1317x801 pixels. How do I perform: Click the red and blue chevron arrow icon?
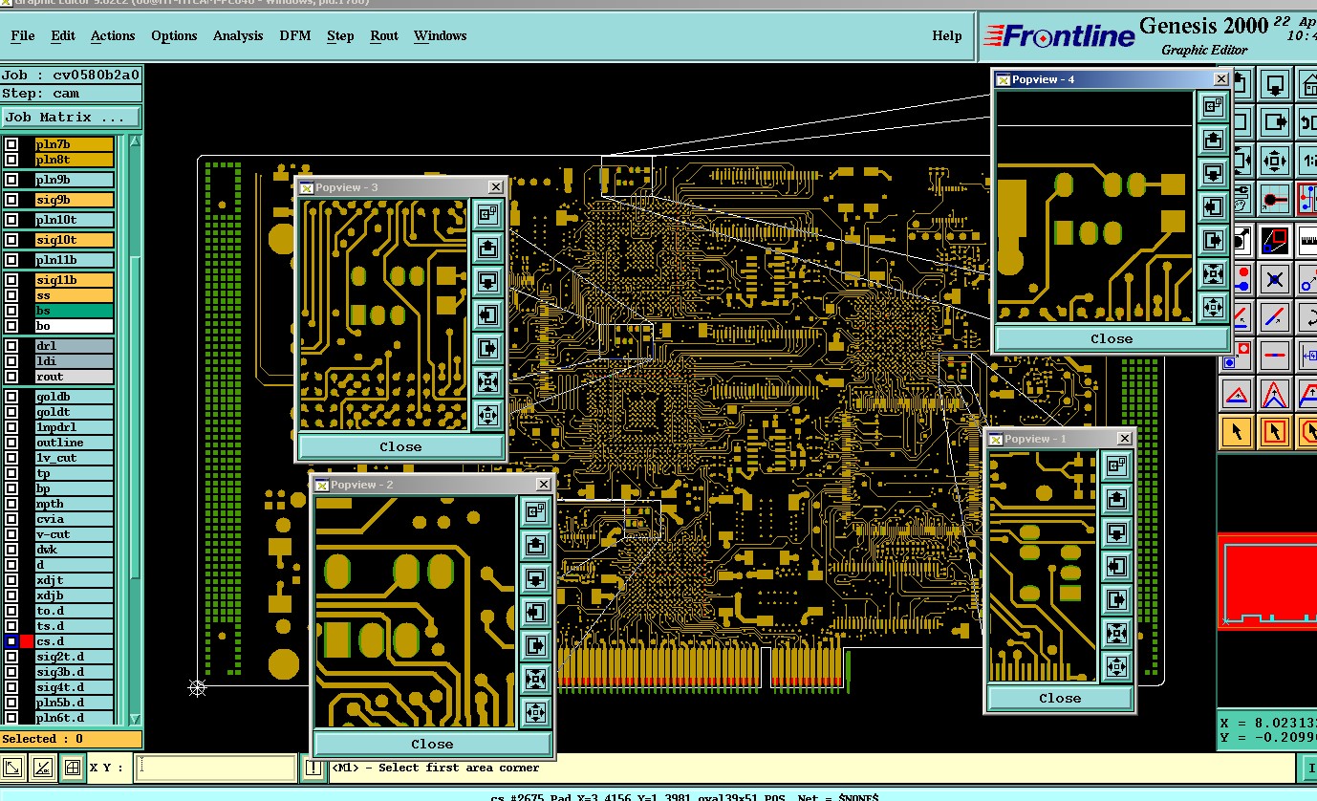point(1274,393)
